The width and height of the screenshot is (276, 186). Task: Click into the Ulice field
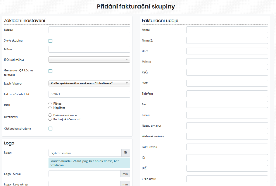click(x=227, y=51)
